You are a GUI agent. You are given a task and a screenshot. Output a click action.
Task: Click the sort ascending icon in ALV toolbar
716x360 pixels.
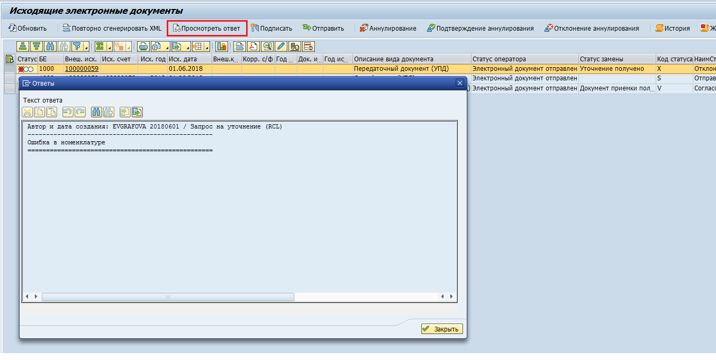pyautogui.click(x=23, y=46)
